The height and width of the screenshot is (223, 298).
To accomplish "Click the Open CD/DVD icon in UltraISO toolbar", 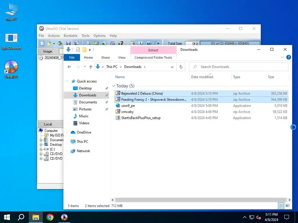I will tap(60, 44).
